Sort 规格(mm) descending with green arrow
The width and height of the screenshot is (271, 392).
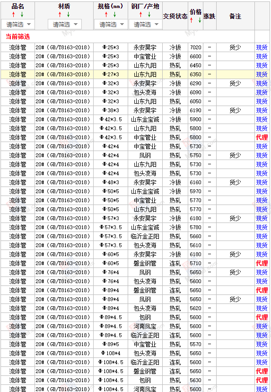[114, 15]
